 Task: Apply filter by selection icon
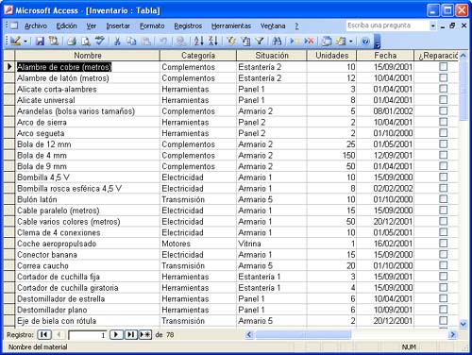tap(231, 41)
